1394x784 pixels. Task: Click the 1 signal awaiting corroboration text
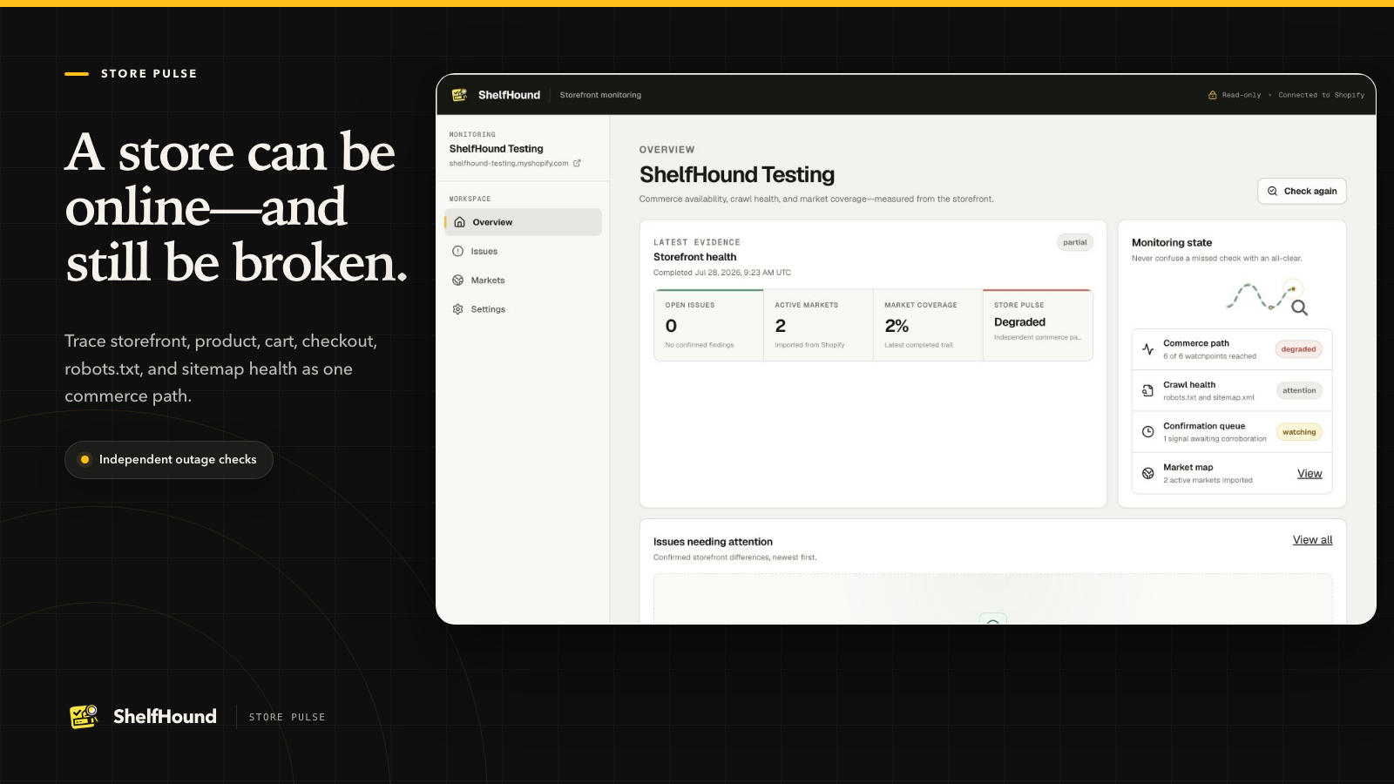(1215, 439)
